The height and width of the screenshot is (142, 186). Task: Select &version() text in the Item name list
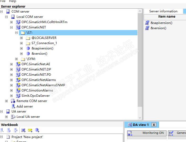pos(158,28)
